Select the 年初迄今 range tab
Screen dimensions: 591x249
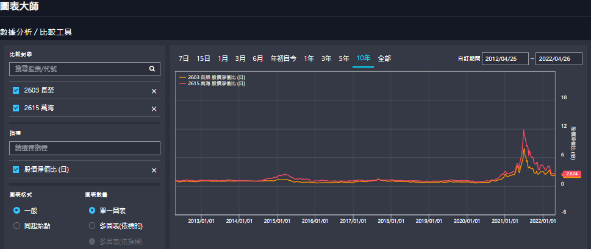[284, 58]
